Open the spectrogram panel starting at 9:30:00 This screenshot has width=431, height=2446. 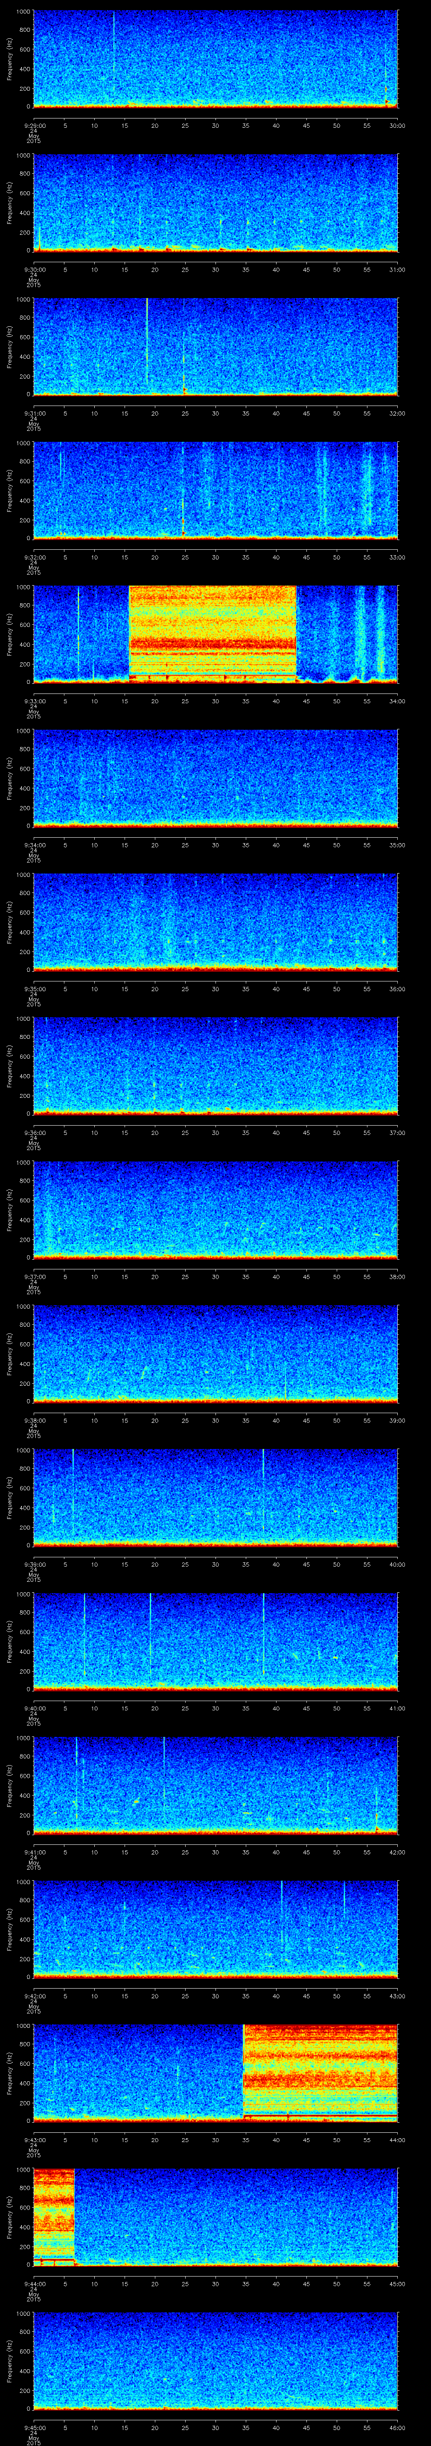[x=215, y=203]
